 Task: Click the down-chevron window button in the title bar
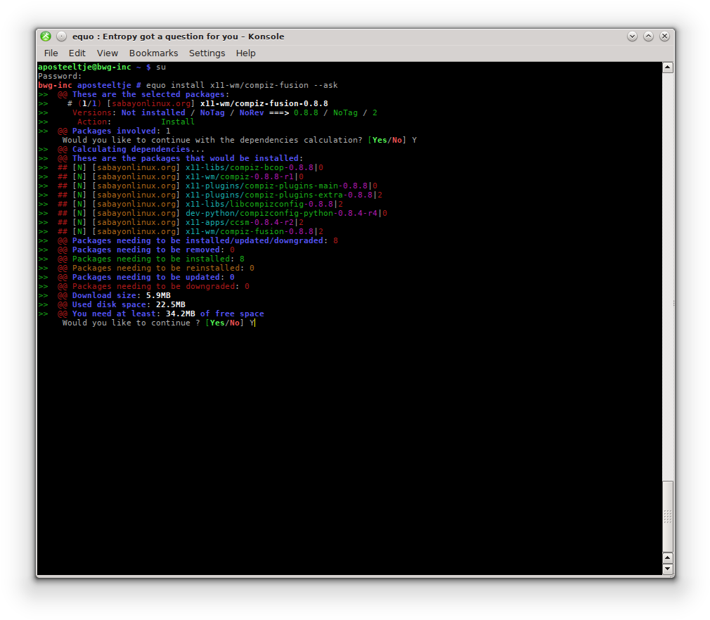click(x=632, y=36)
